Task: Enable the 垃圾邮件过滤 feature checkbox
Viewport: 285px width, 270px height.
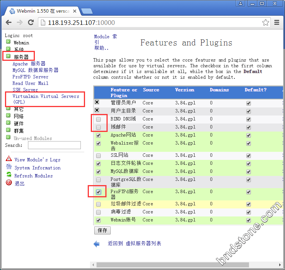Action: click(x=98, y=204)
